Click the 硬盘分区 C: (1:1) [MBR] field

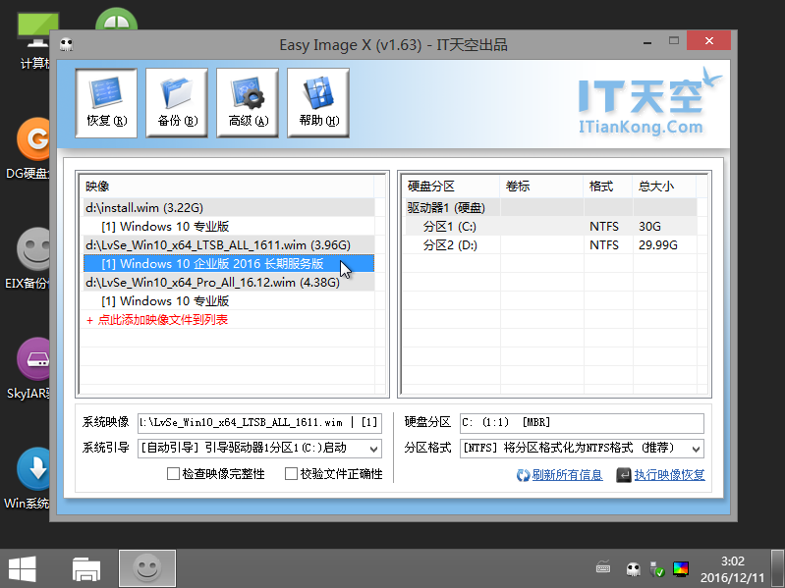[582, 423]
